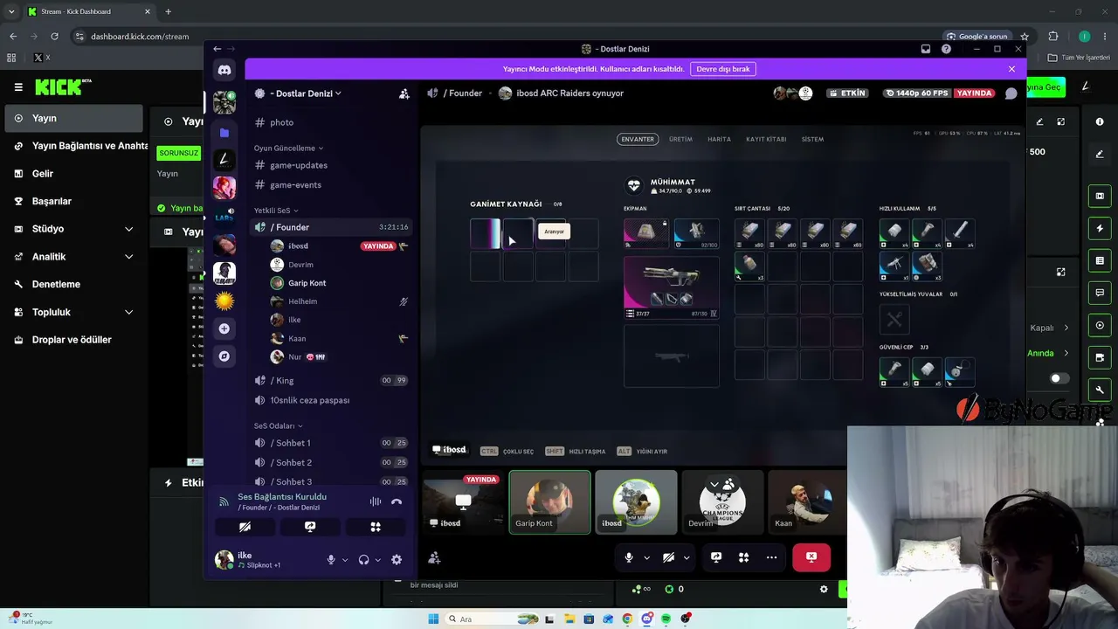
Task: Open Spotify from the taskbar
Action: (x=666, y=619)
